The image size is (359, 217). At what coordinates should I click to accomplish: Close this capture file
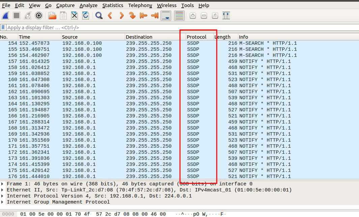[x=74, y=15]
